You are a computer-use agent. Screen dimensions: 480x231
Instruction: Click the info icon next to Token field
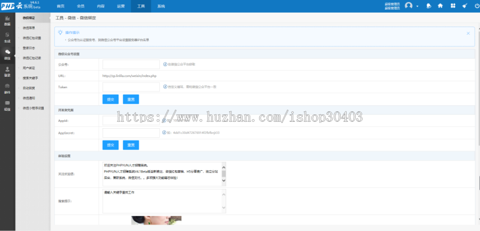tap(165, 87)
